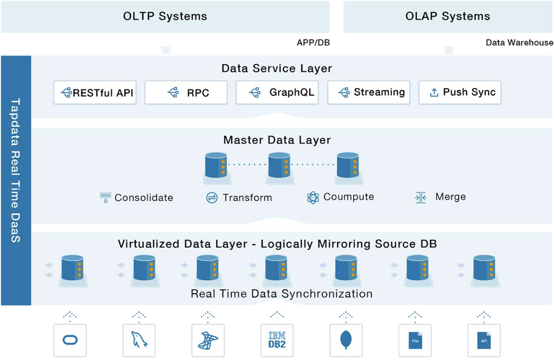Select the Transform arrows icon
The width and height of the screenshot is (554, 362).
[x=211, y=197]
